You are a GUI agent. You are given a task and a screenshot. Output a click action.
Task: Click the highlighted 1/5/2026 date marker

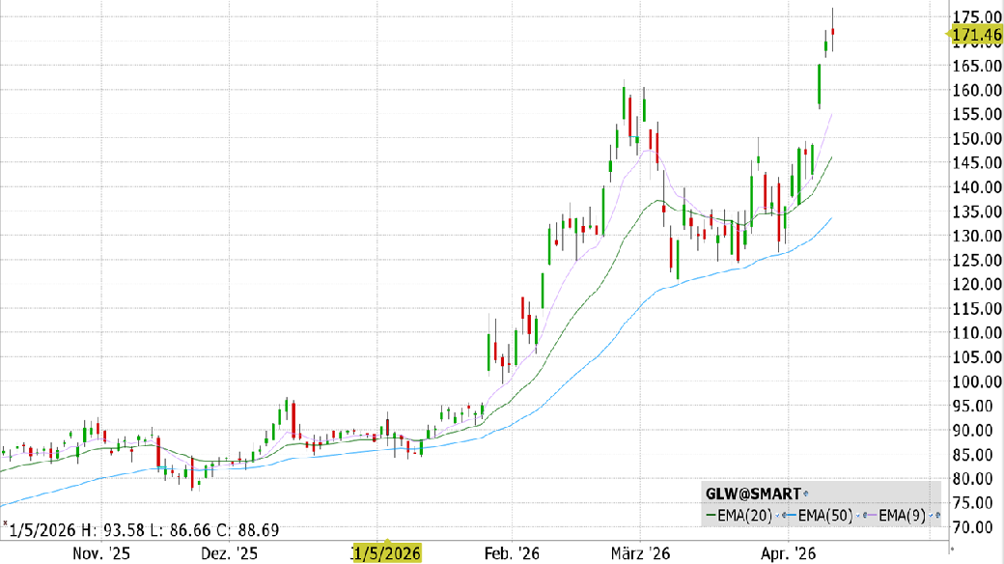387,553
